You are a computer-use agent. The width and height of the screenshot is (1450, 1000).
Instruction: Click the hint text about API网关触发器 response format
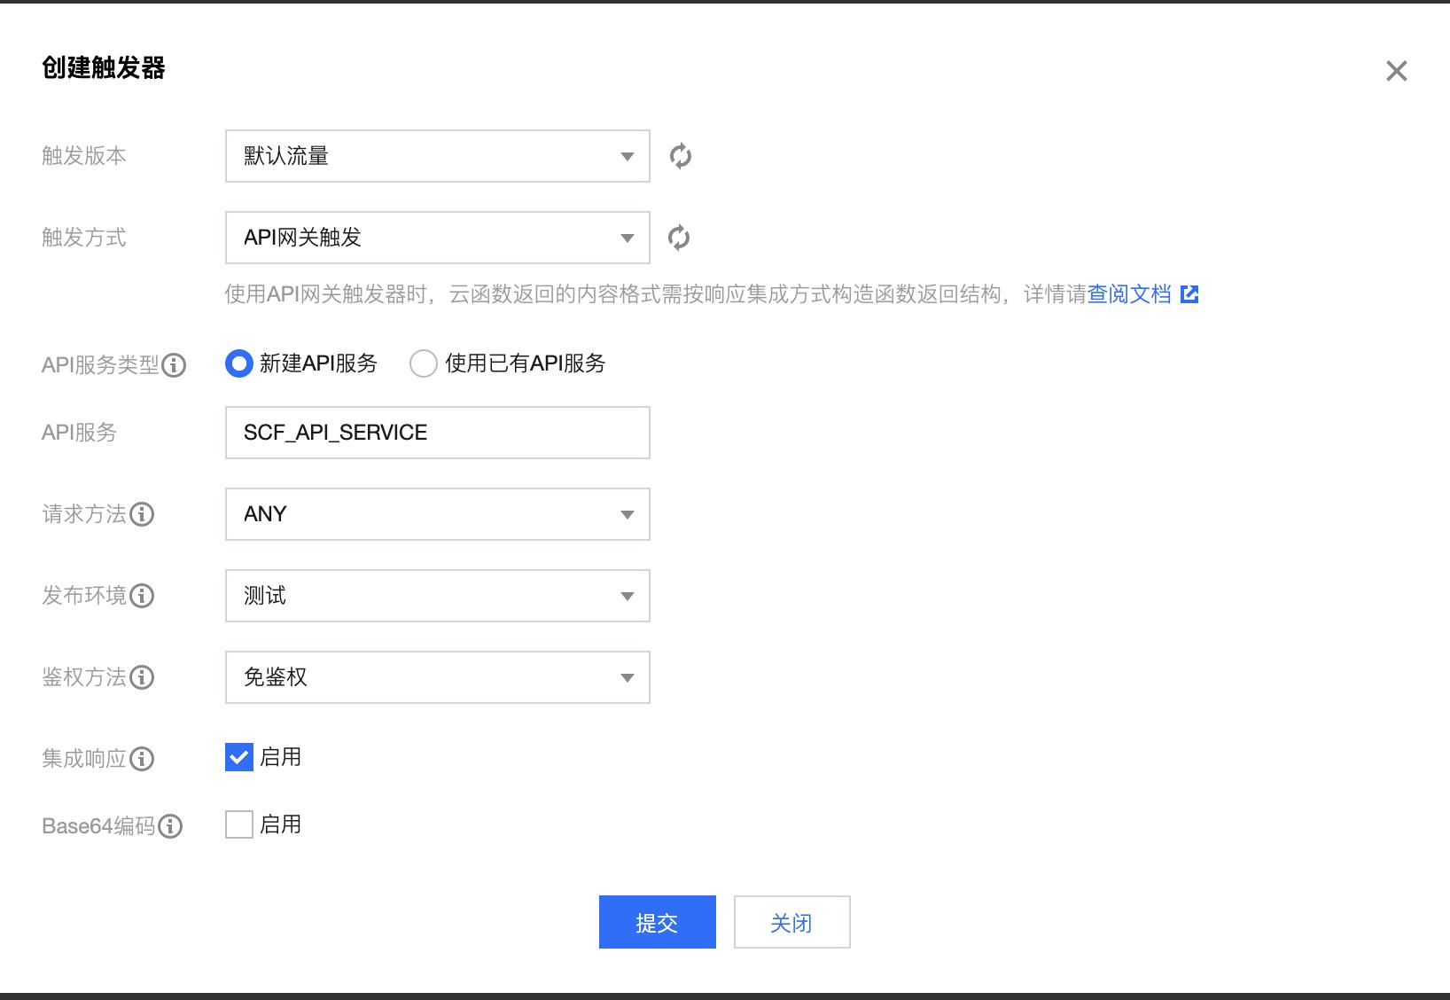656,294
